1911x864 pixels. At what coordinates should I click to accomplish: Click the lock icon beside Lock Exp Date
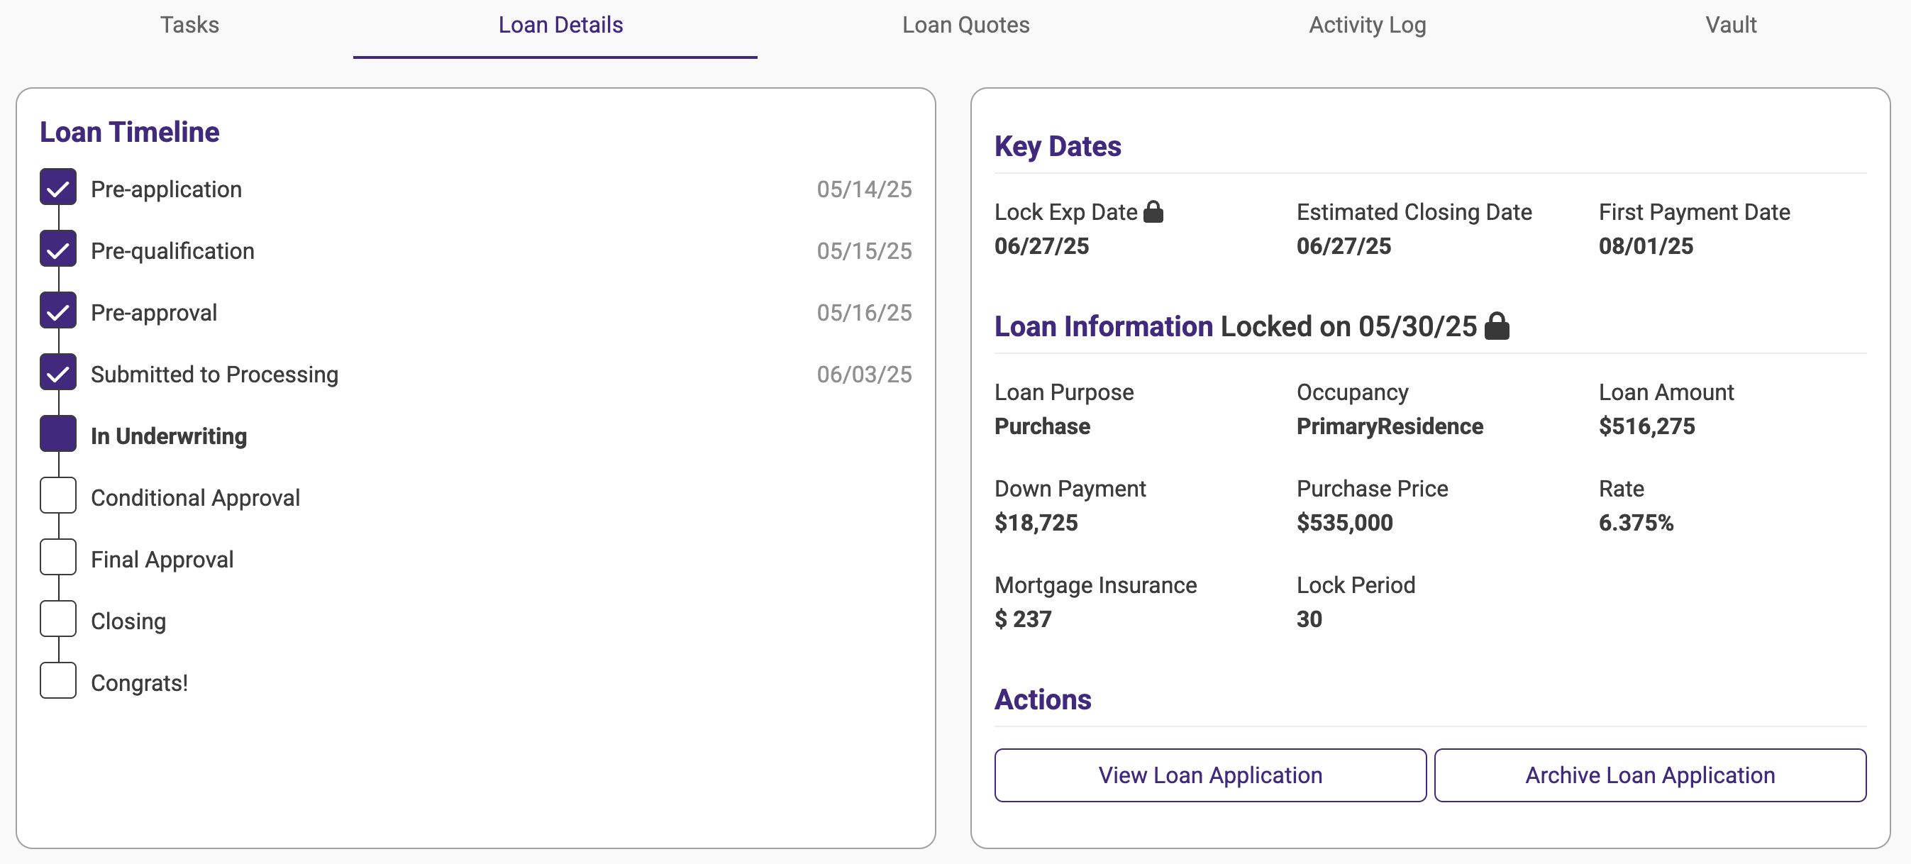[x=1153, y=212]
